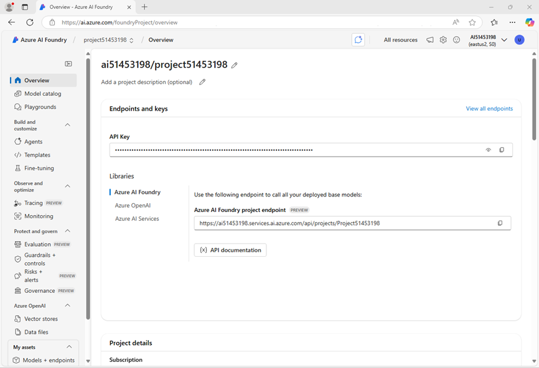539x368 pixels.
Task: Open Risks + alerts preview
Action: [x=44, y=275]
